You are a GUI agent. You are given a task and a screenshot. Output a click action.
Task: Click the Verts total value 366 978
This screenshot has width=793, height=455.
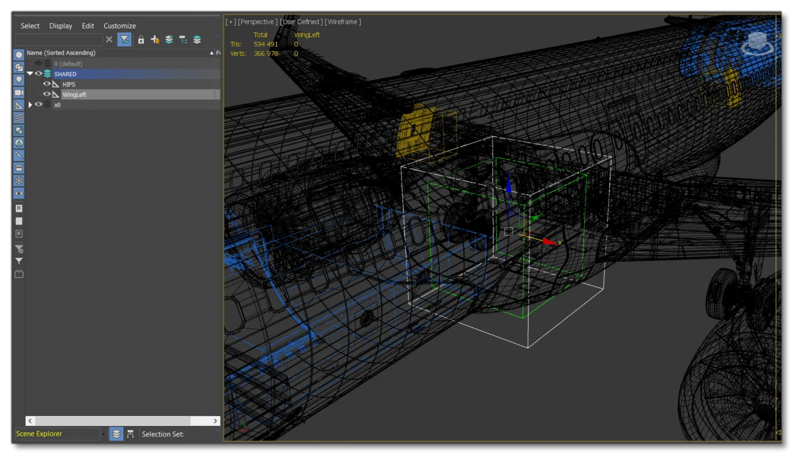point(266,54)
